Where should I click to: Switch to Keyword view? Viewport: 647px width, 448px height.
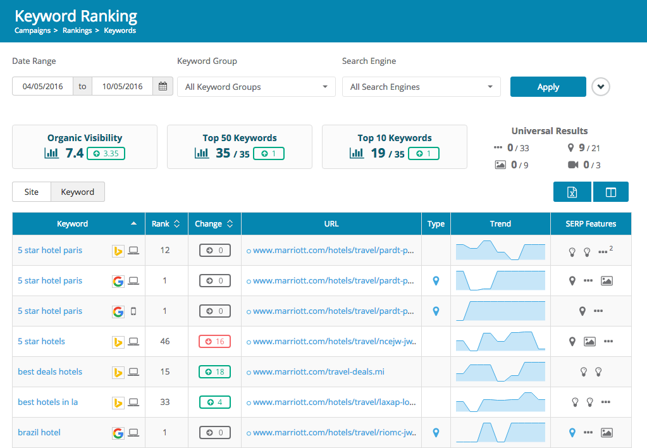78,192
